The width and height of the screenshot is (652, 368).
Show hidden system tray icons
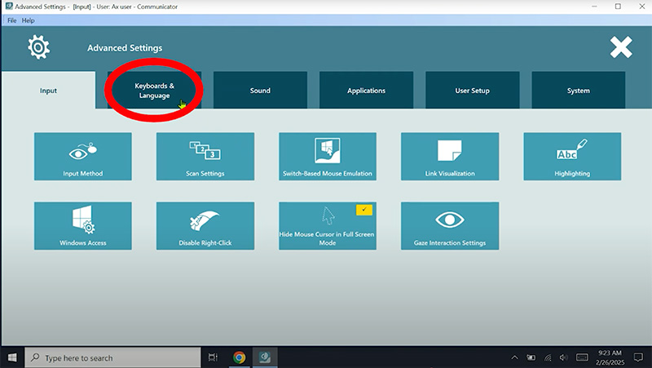[x=514, y=357]
